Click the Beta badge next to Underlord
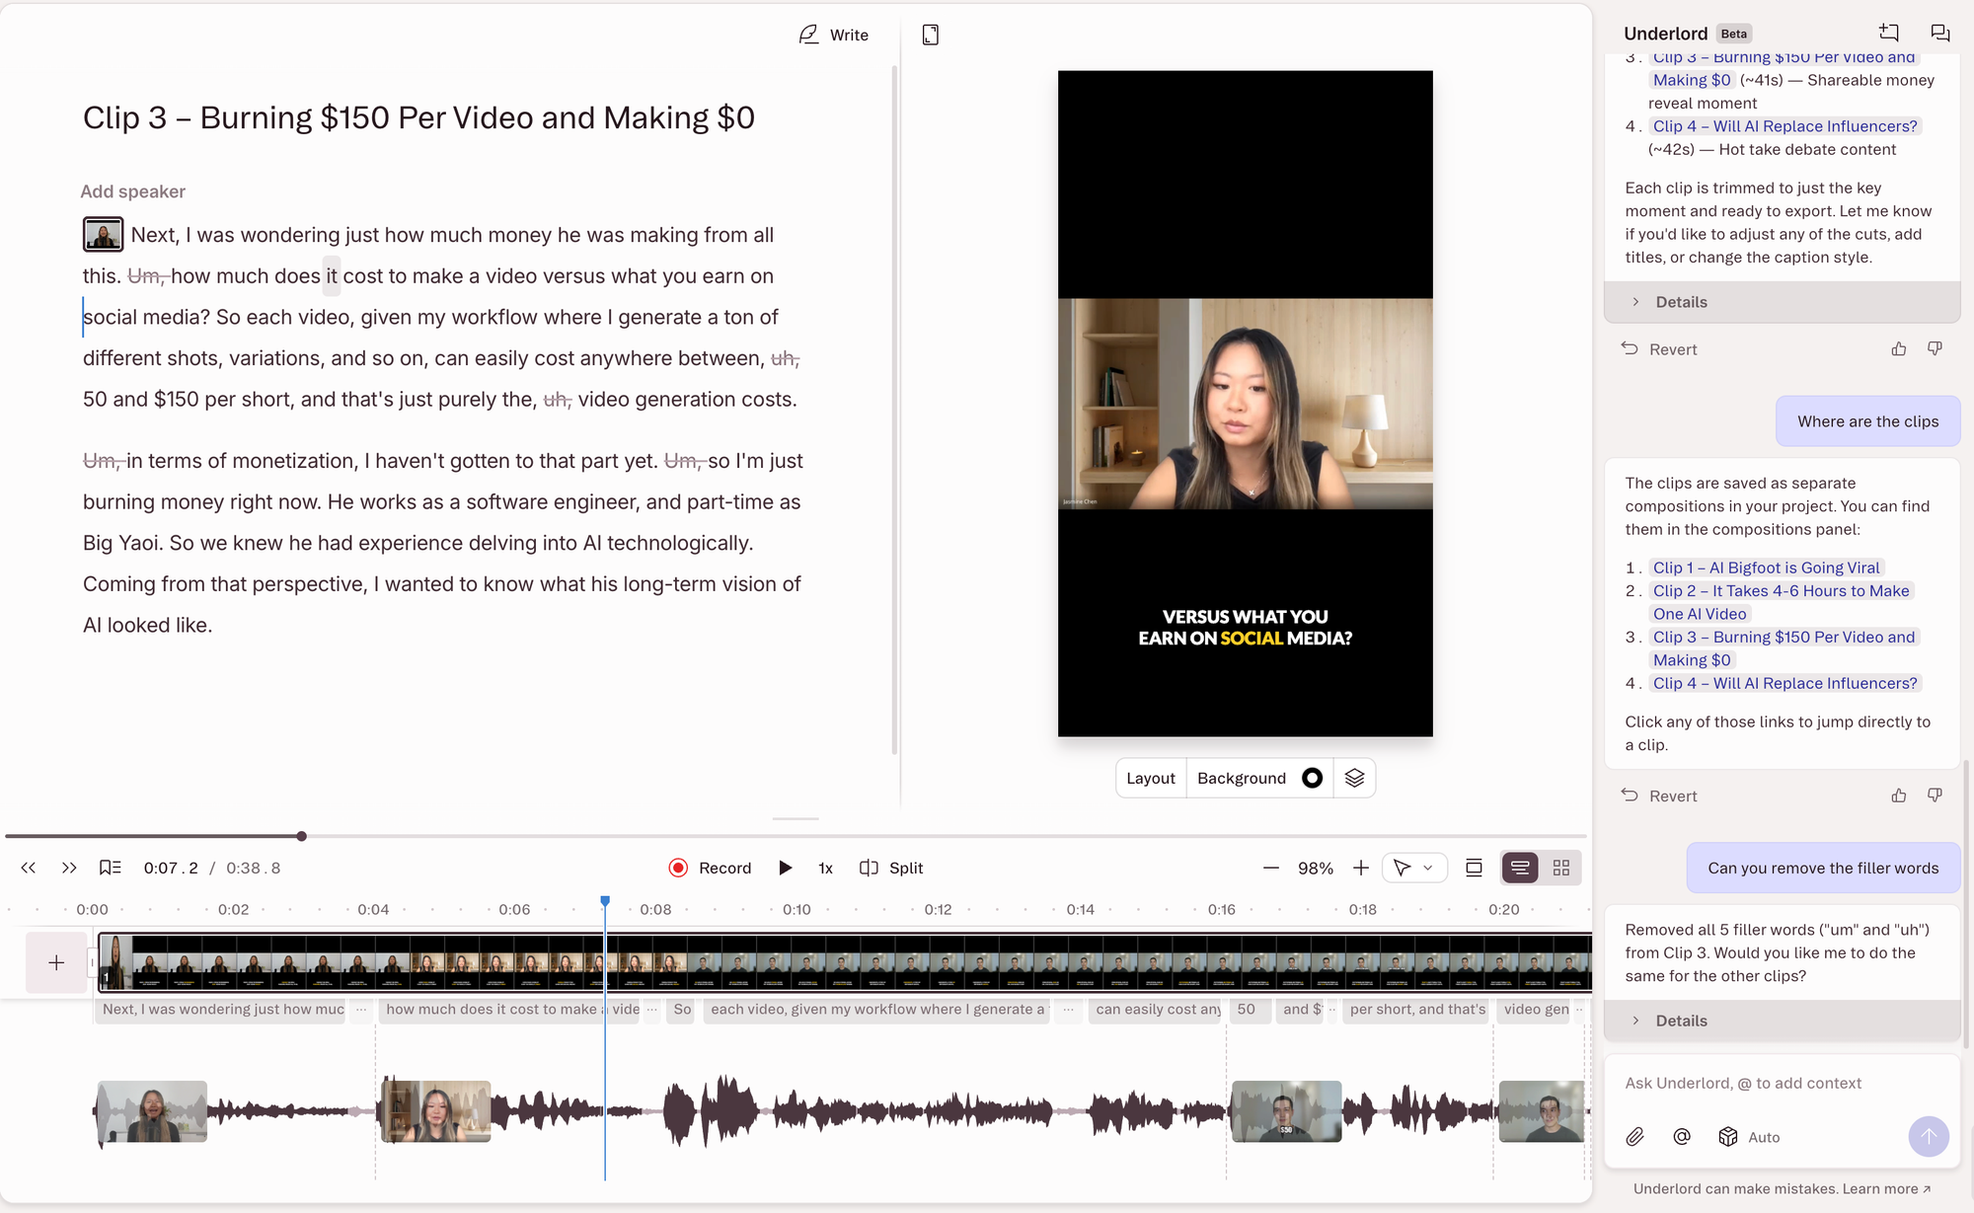Screen dimensions: 1974x1213 (1734, 34)
